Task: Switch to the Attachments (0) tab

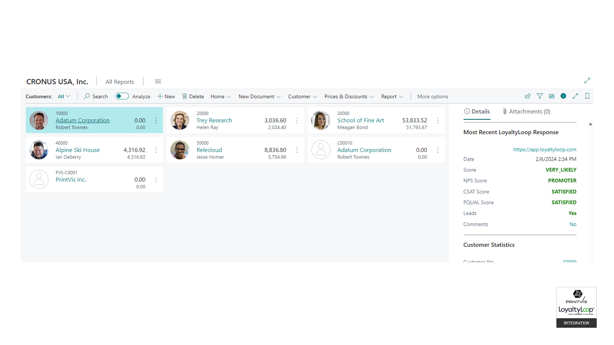Action: click(526, 112)
